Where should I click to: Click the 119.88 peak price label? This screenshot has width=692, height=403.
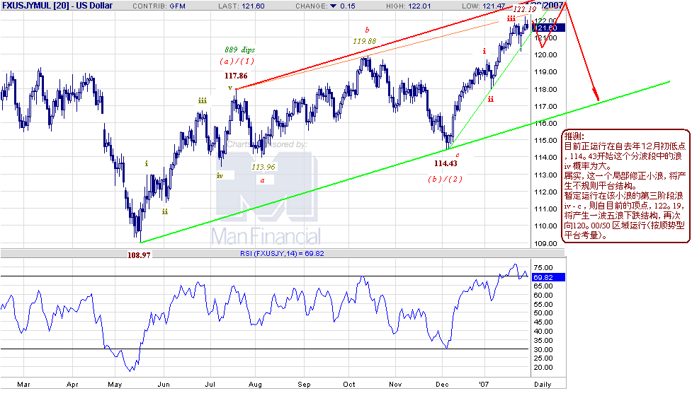[365, 41]
